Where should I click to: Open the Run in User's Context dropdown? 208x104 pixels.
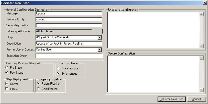point(99,50)
